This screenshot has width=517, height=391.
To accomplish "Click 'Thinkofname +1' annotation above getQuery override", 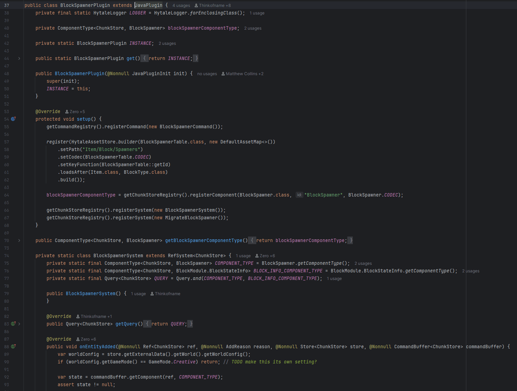I will [96, 316].
